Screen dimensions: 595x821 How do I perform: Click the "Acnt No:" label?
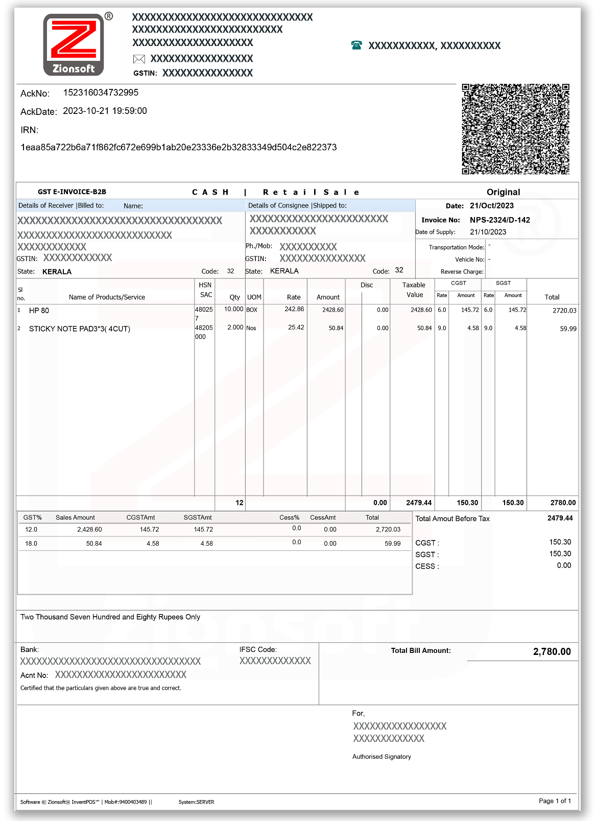[34, 675]
